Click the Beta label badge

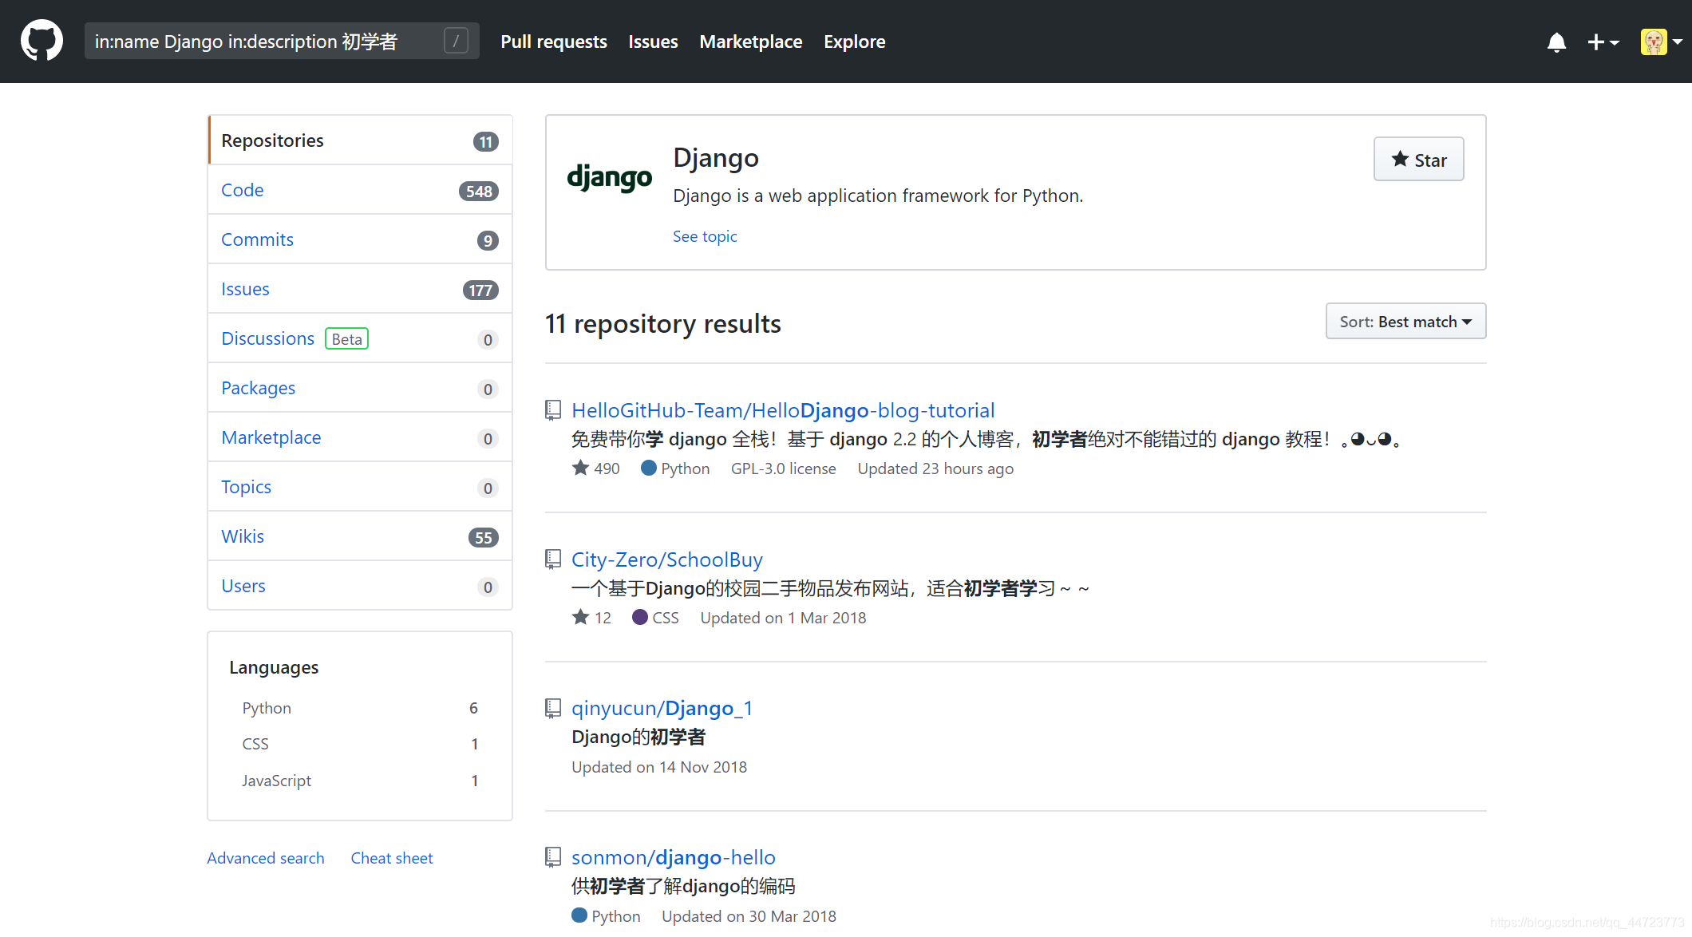(346, 339)
